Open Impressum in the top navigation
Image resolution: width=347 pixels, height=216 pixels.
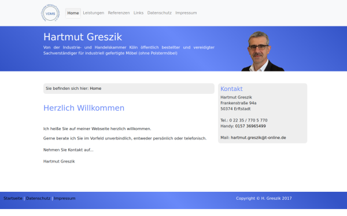tap(186, 13)
